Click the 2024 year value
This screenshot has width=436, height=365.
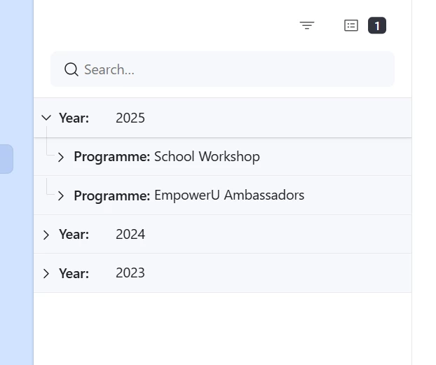click(x=130, y=235)
